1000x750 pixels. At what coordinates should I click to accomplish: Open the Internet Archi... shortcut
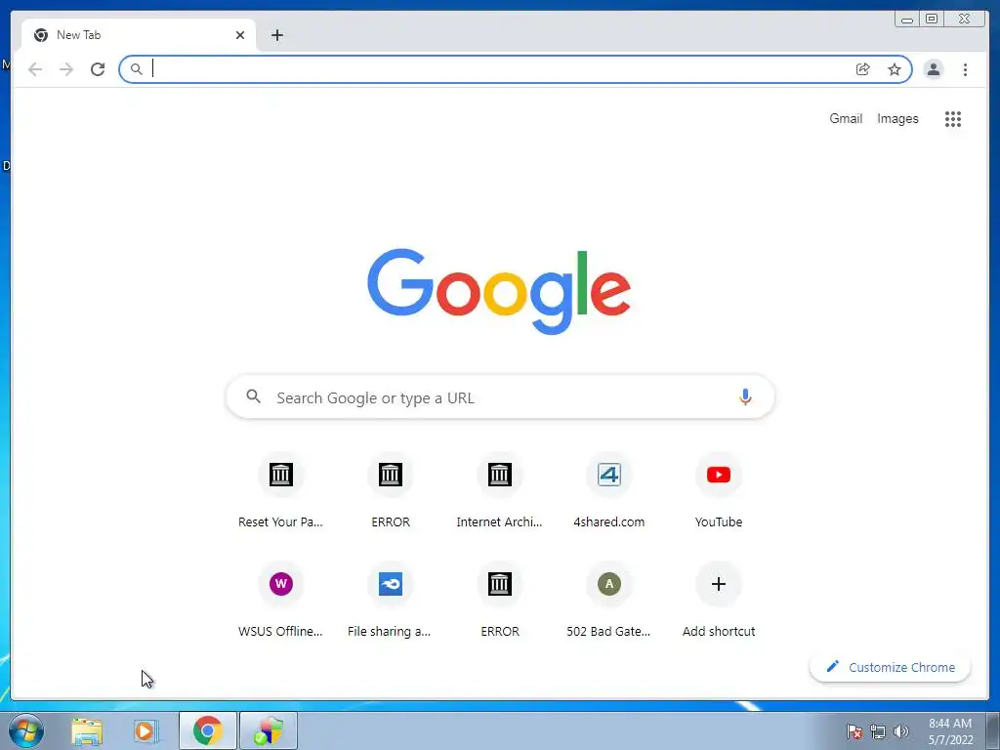(x=499, y=491)
